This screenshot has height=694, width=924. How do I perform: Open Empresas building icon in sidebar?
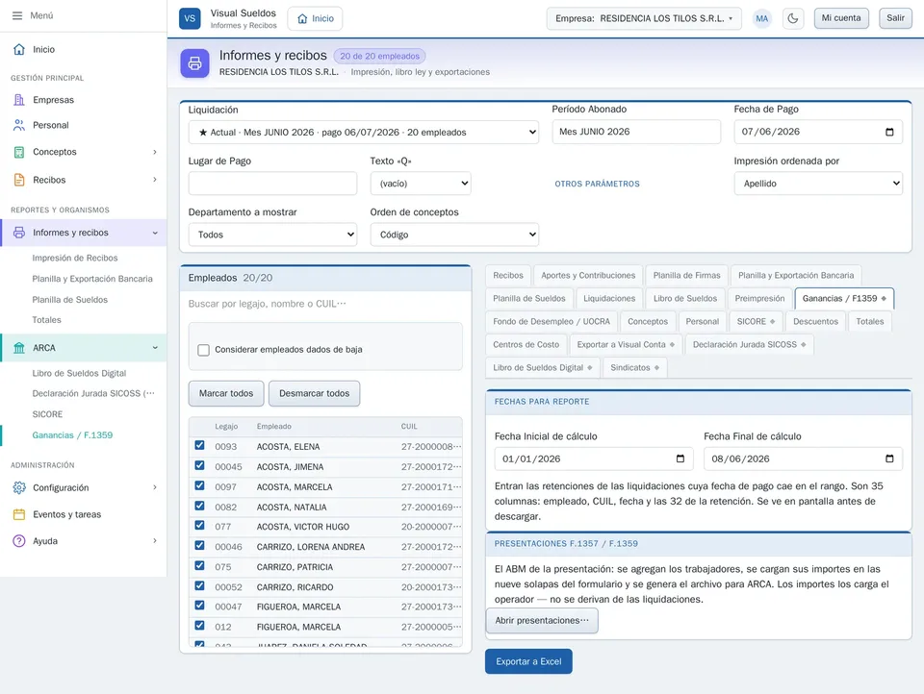(19, 100)
